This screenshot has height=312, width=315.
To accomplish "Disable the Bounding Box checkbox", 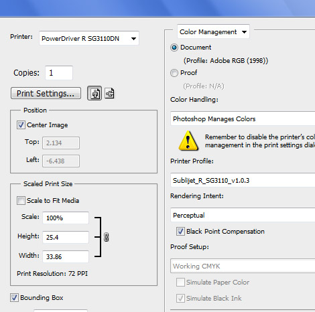I will tap(14, 297).
